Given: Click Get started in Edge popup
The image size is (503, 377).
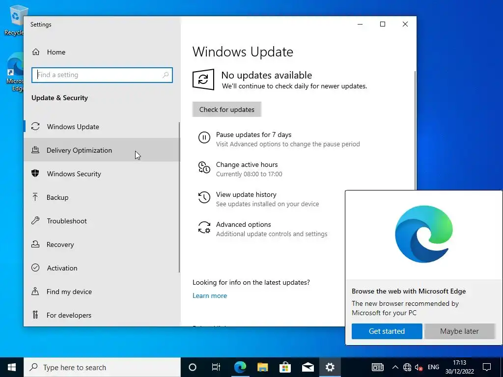Looking at the screenshot, I should click(387, 331).
